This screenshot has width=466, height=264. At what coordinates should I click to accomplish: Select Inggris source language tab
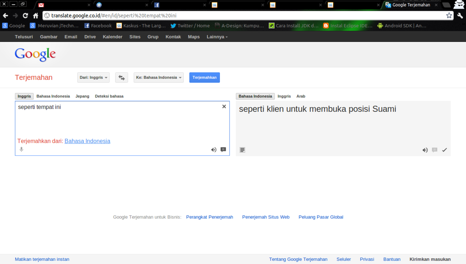click(x=24, y=96)
